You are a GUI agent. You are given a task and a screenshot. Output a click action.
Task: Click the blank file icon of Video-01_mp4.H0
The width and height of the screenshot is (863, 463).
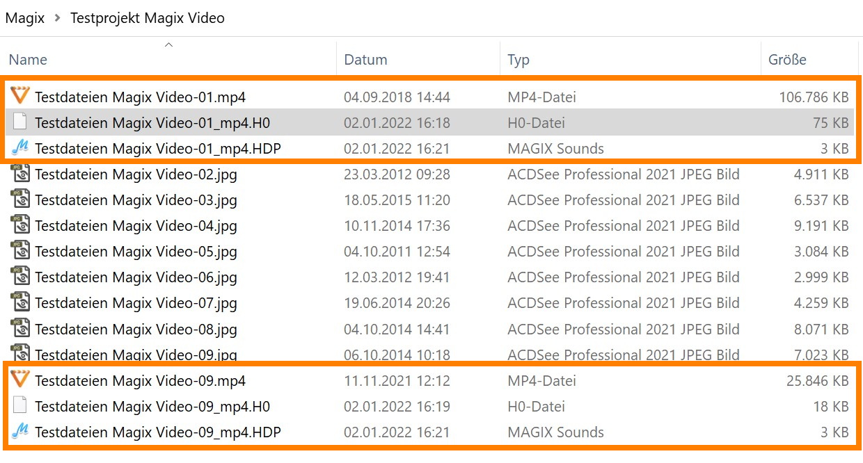pos(20,122)
